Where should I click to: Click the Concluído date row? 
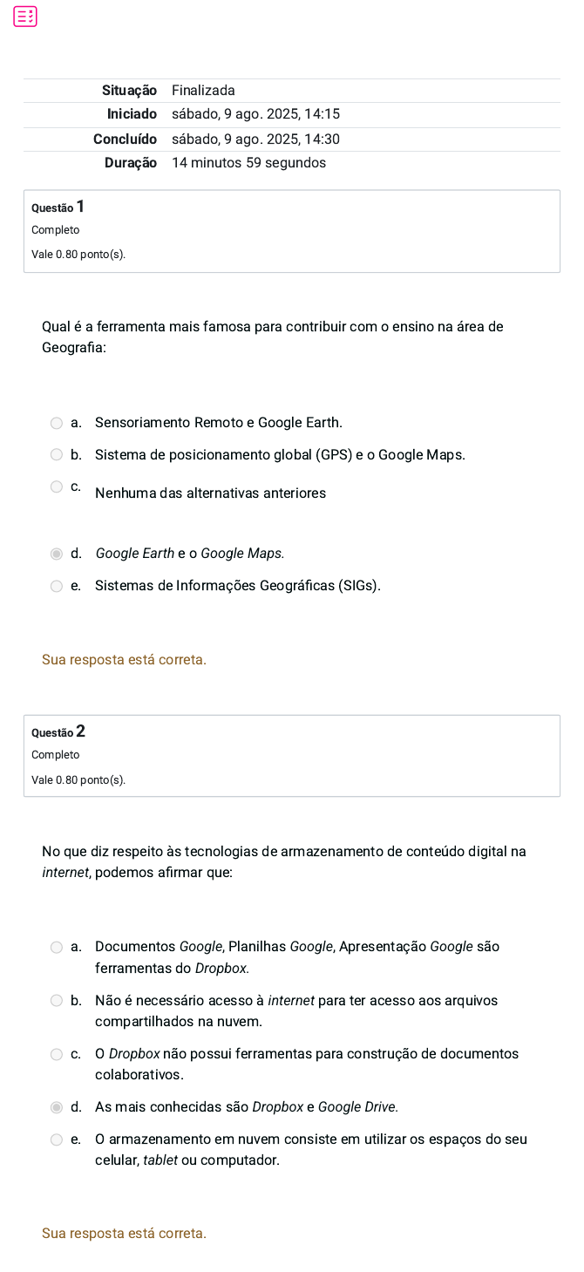pyautogui.click(x=292, y=139)
